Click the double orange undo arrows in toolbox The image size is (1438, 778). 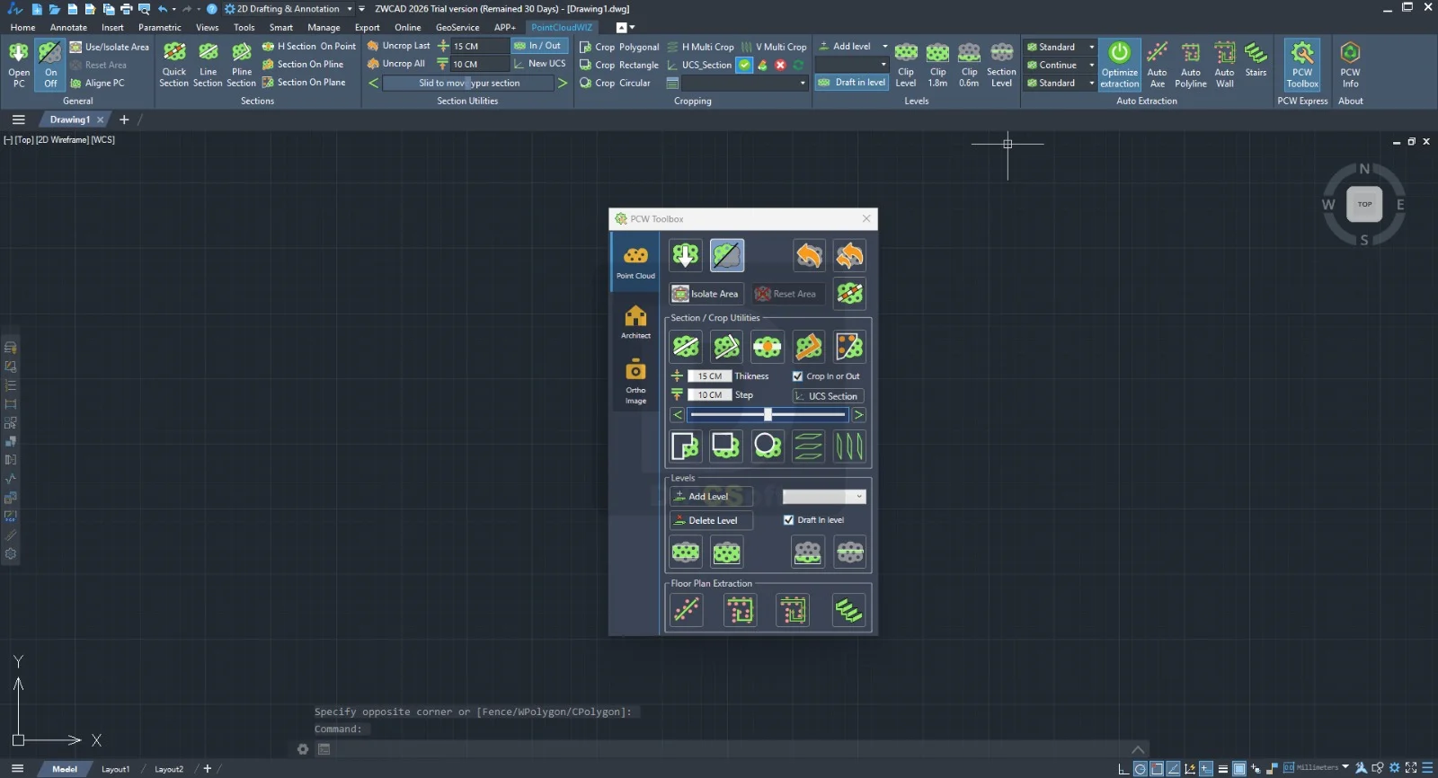pos(849,255)
